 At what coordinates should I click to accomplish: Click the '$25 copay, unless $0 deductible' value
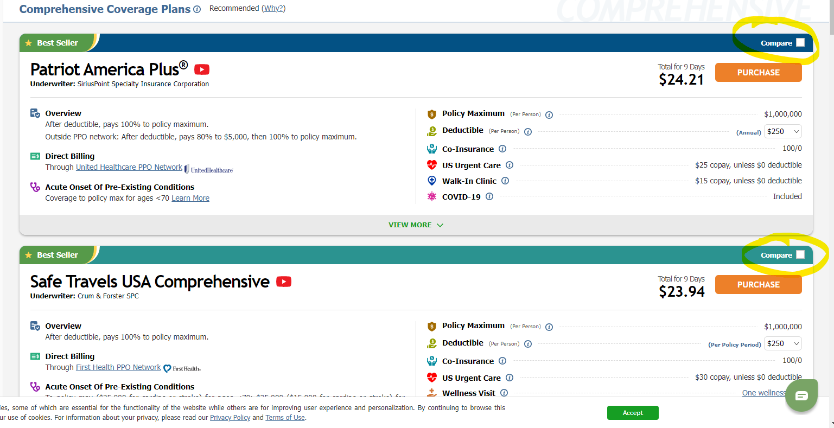click(x=748, y=165)
